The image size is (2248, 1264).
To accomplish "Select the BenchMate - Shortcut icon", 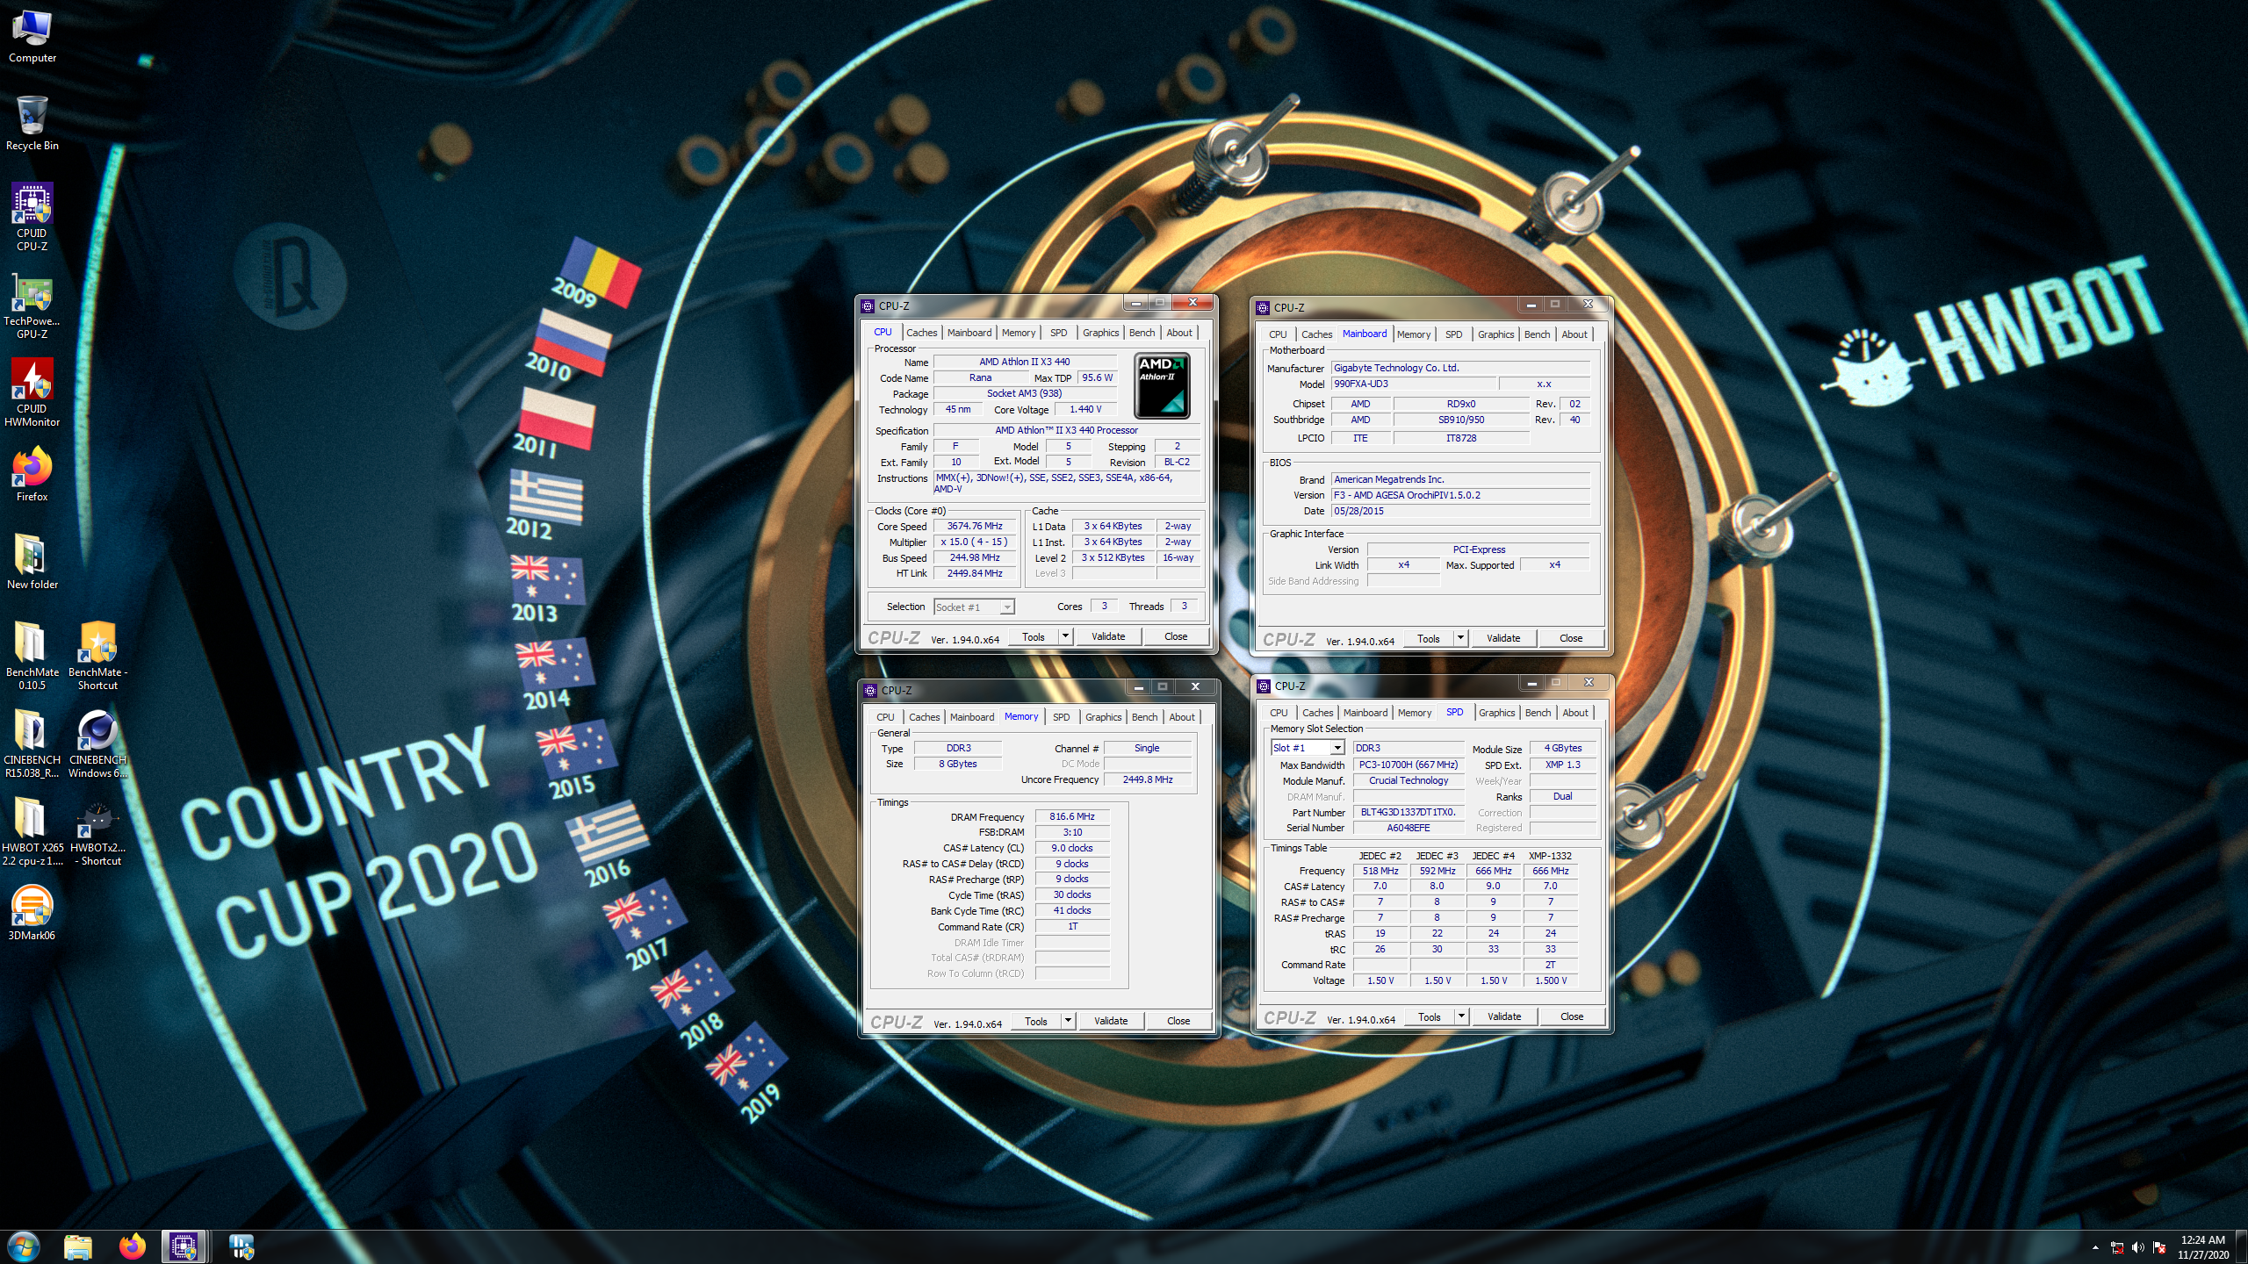I will [x=97, y=656].
